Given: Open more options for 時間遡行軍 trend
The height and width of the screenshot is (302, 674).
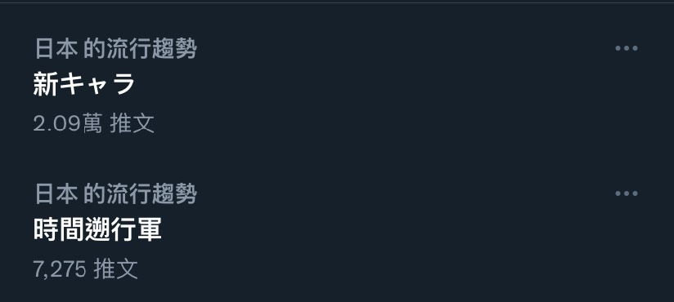Looking at the screenshot, I should tap(627, 193).
